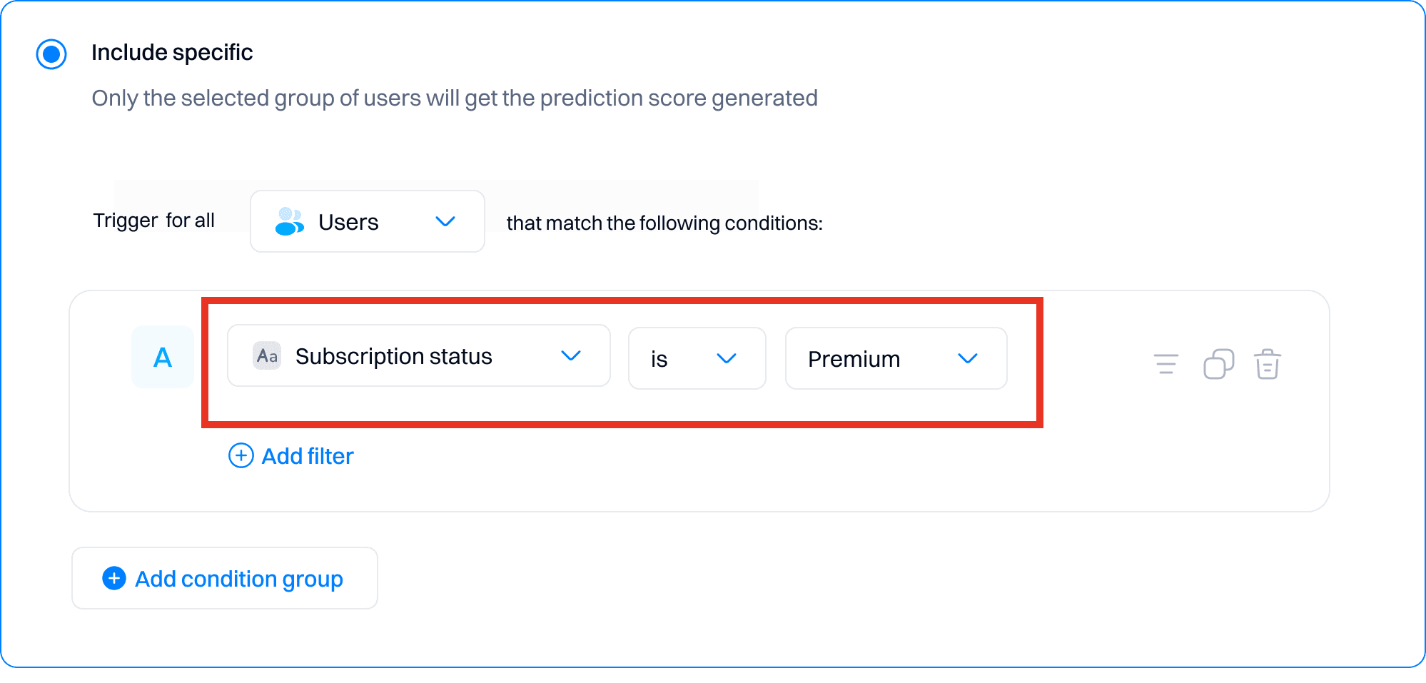
Task: Click the filter lines icon on the condition row
Action: [1165, 364]
